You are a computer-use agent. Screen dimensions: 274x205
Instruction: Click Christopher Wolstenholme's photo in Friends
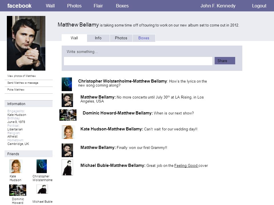[x=42, y=166]
